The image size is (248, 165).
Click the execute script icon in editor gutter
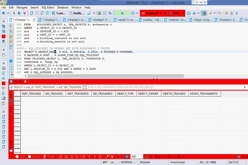click(x=11, y=36)
